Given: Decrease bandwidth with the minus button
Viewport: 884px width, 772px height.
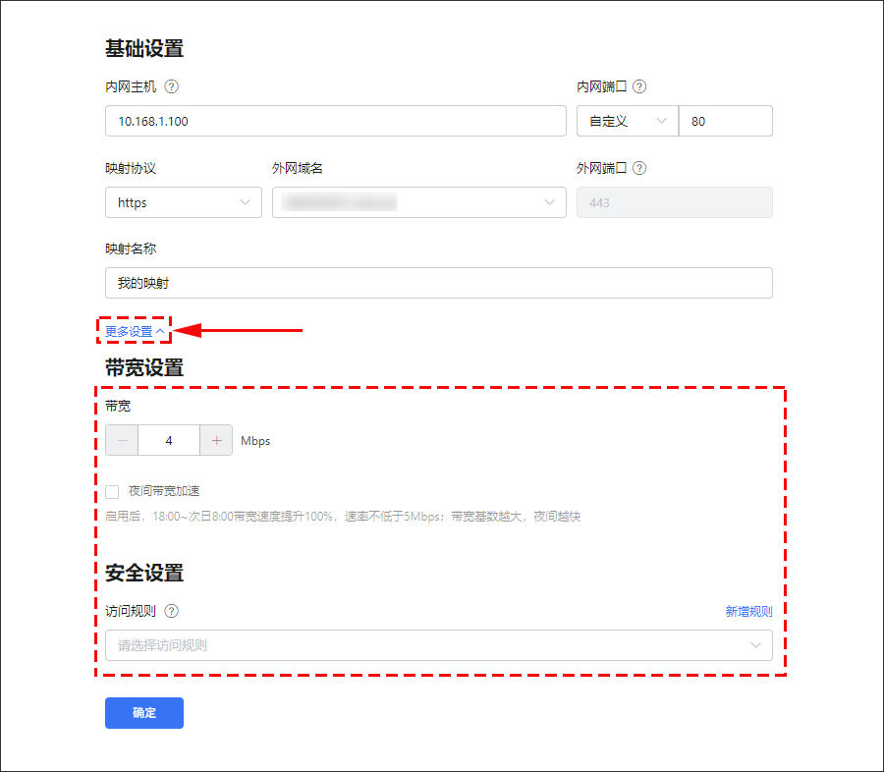Looking at the screenshot, I should point(122,441).
